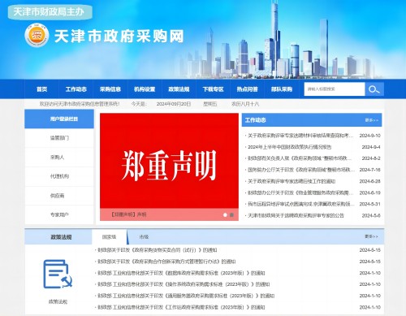406x316 pixels.
Task: Open 关于政府采购评审专家选聘后续工作的通知
Action: pos(292,181)
